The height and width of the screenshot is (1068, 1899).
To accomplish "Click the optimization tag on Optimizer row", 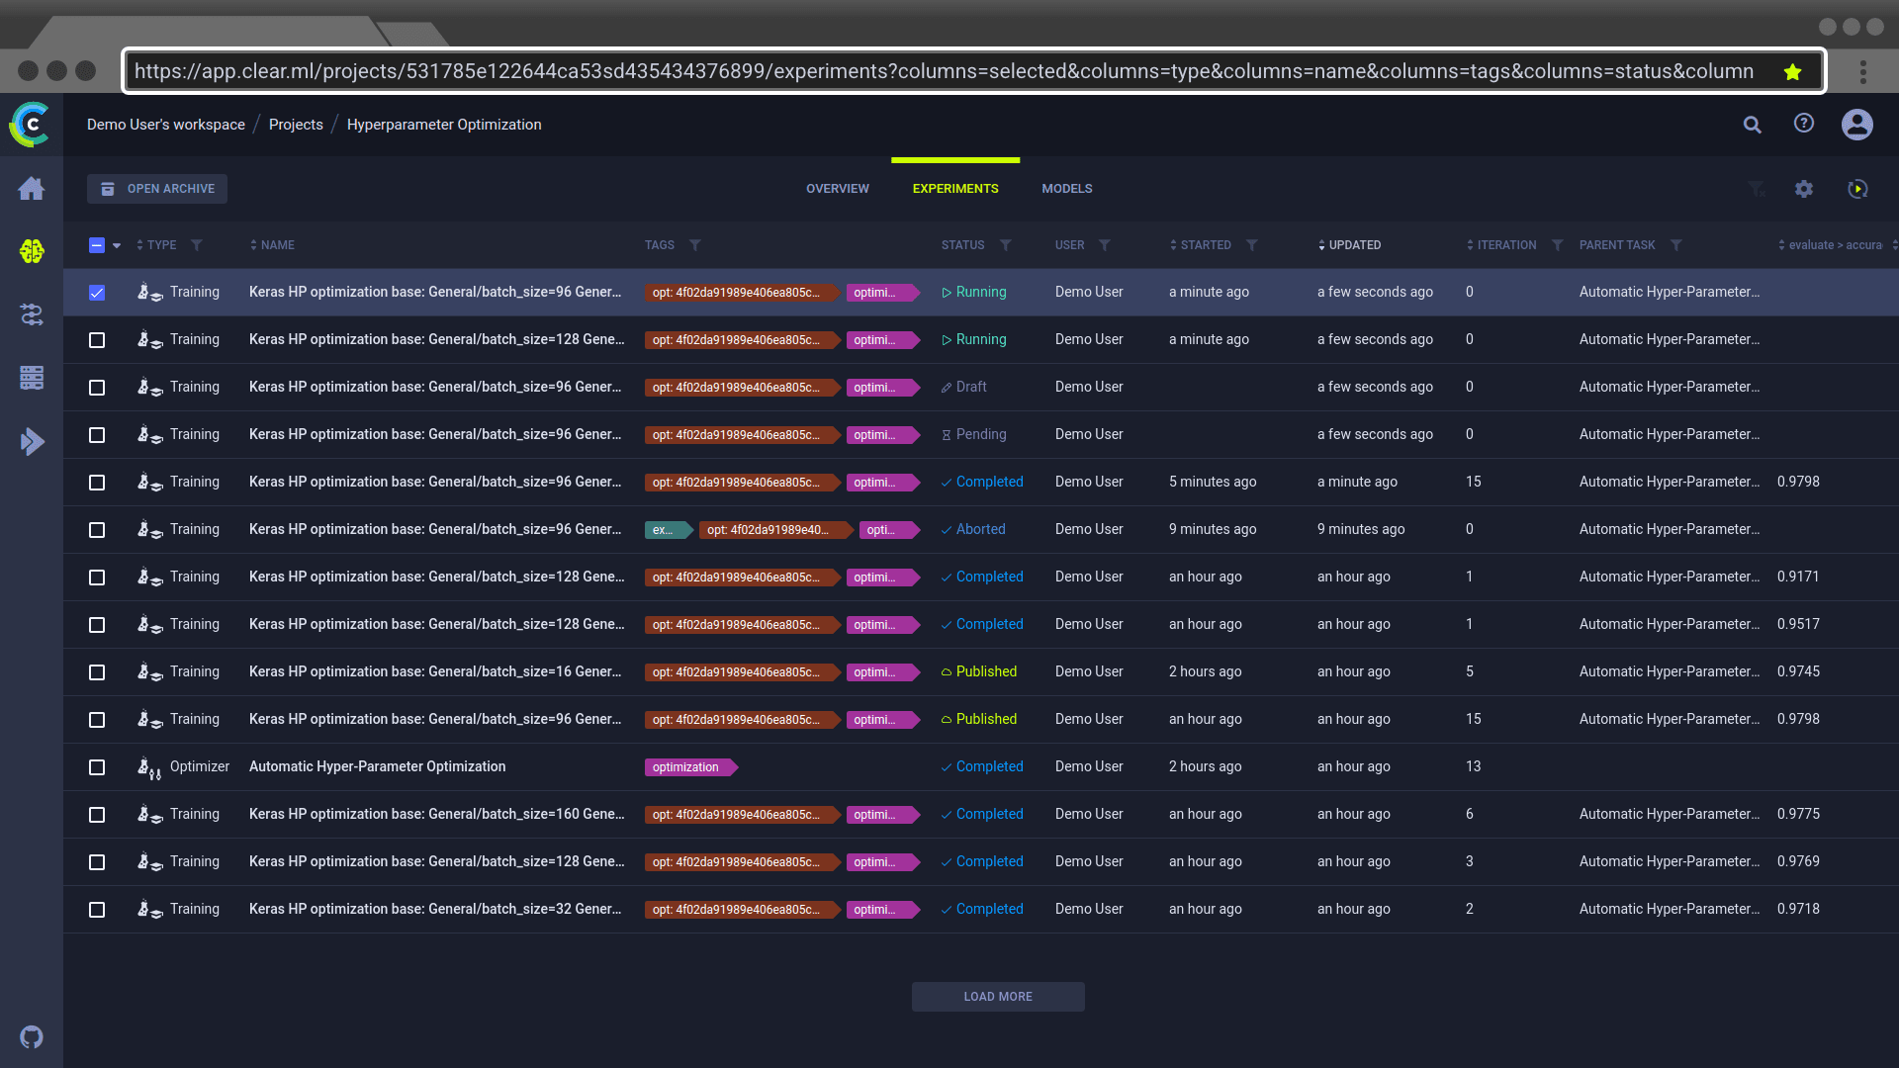I will tap(689, 767).
